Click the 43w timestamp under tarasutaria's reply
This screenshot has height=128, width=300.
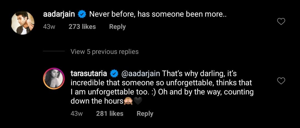[x=77, y=114]
